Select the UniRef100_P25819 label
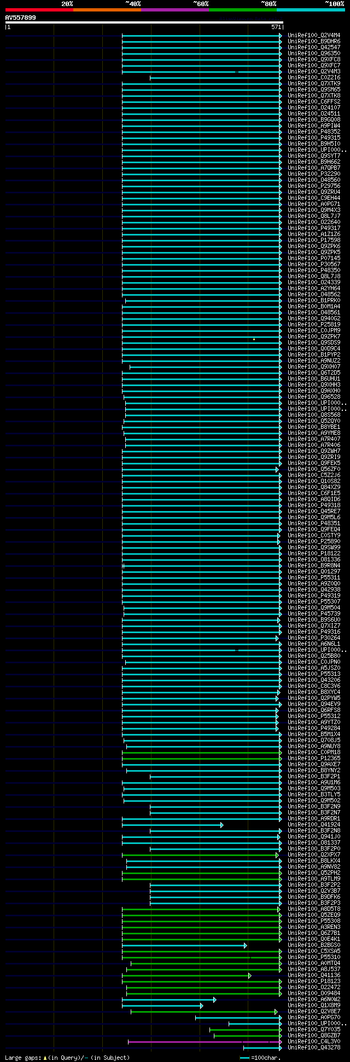 click(x=314, y=324)
